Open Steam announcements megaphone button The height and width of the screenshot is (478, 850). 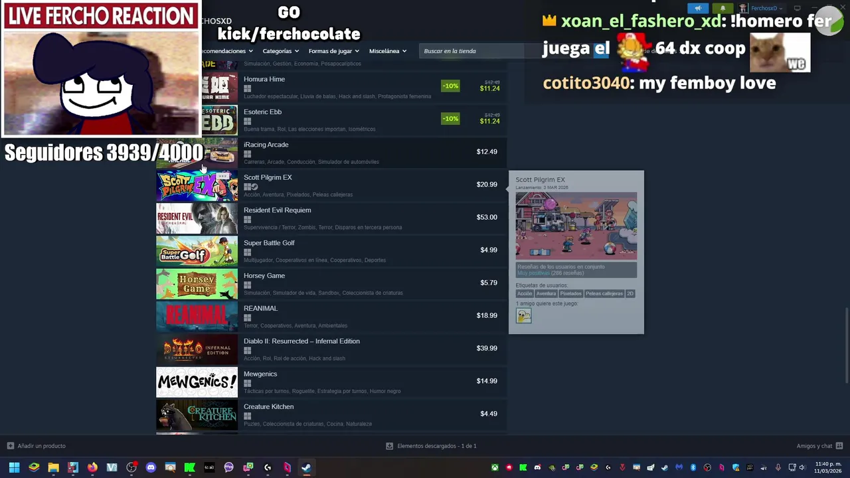tap(697, 8)
